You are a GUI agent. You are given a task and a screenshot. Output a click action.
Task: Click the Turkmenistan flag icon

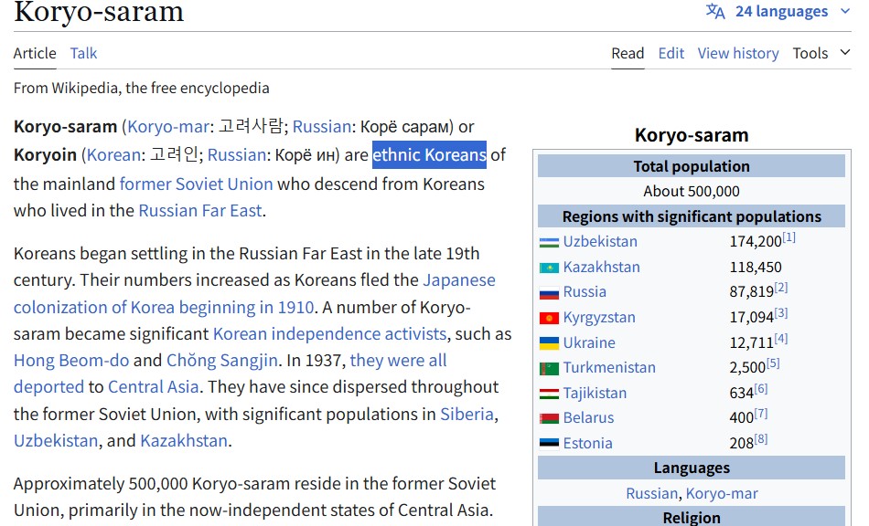pos(549,368)
